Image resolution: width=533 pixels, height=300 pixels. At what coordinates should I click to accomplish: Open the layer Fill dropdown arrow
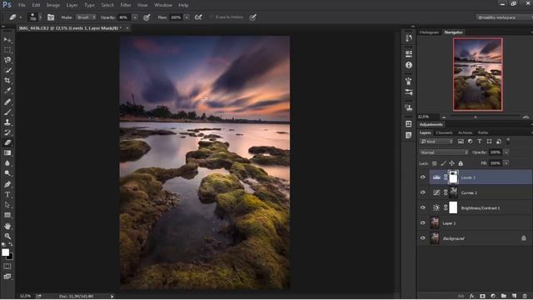[506, 163]
